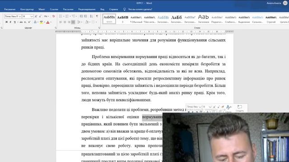Screen dimensions: 289x162
Task: Select Строгий style
Action: [x=271, y=19]
